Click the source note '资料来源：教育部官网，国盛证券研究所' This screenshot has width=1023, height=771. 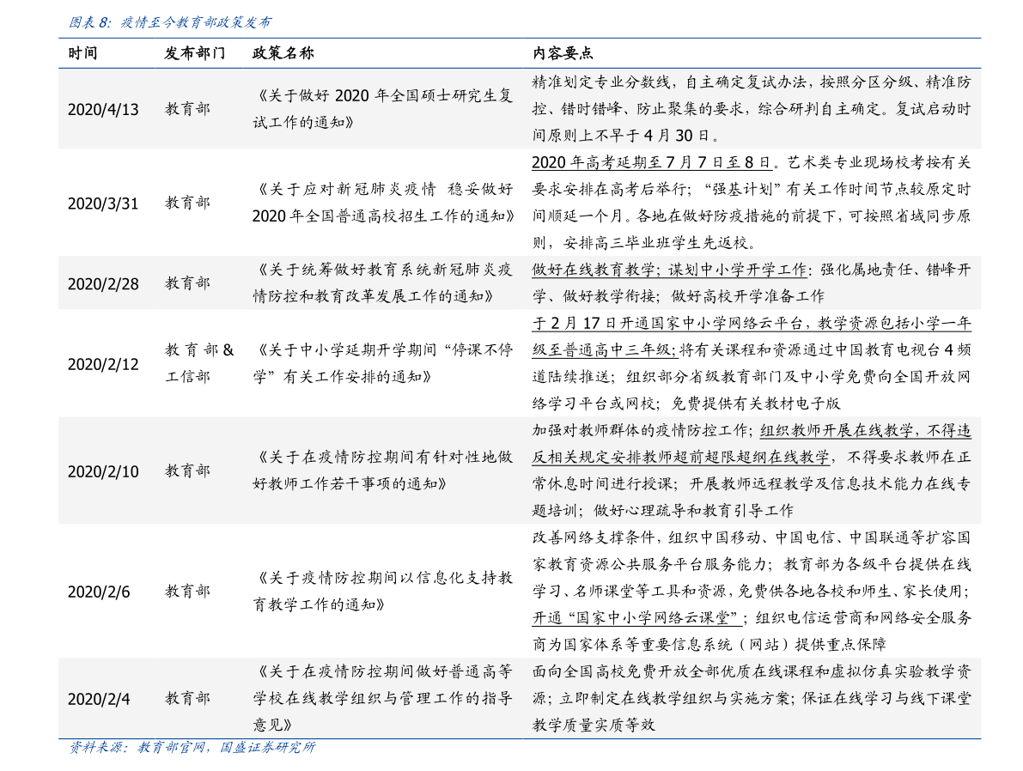point(192,748)
